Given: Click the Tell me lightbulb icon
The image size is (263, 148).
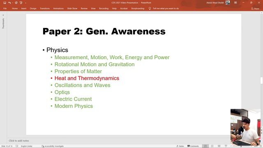Looking at the screenshot, I should tap(150, 8).
